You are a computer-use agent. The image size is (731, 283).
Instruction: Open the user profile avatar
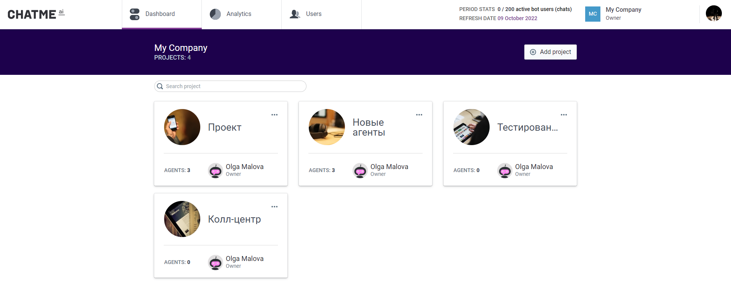[714, 13]
